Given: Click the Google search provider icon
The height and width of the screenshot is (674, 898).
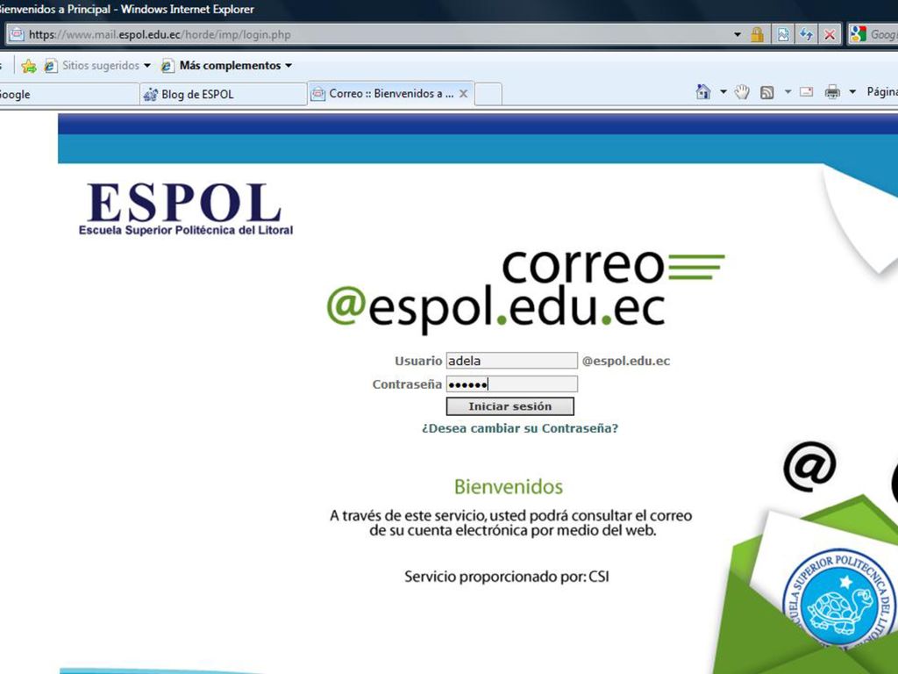Looking at the screenshot, I should 859,34.
